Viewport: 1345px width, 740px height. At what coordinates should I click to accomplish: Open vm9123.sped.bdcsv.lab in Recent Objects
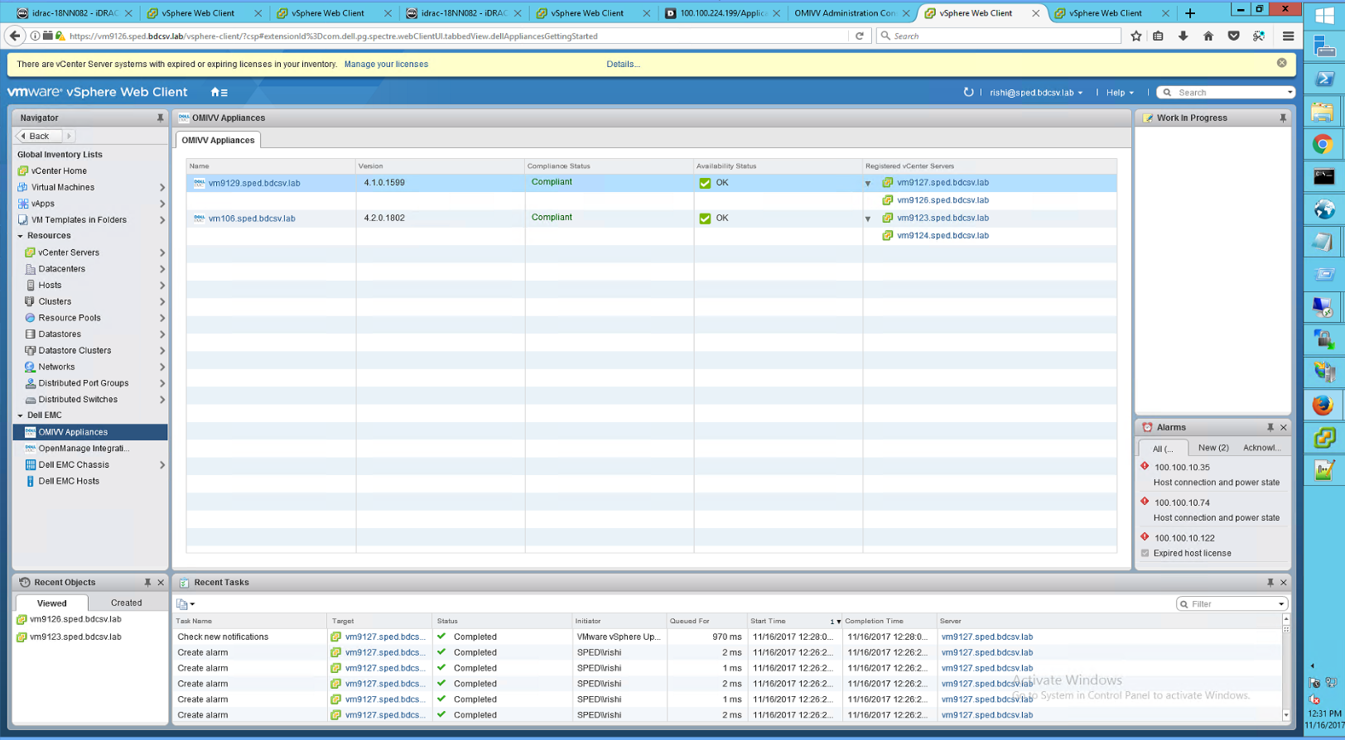[75, 637]
